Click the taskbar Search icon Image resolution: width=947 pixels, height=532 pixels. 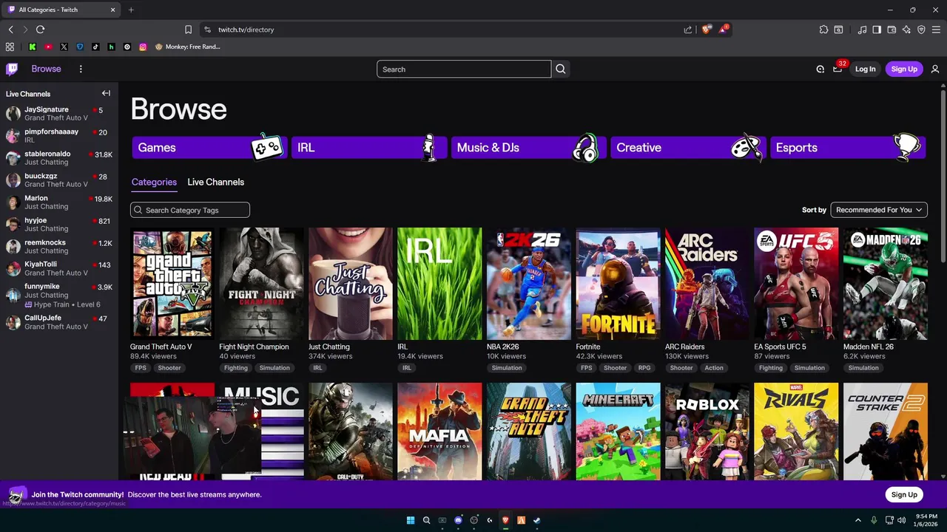(x=426, y=520)
